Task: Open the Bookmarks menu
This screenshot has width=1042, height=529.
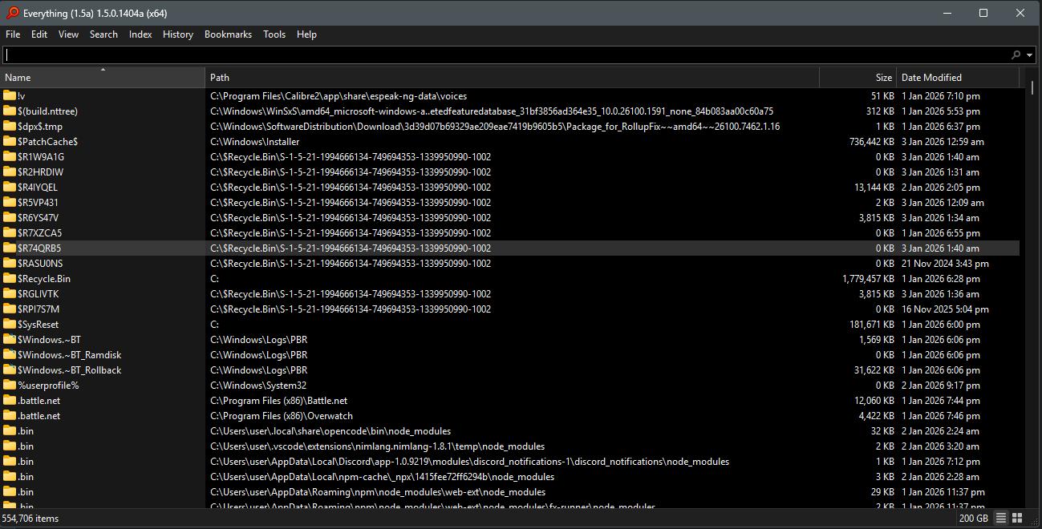Action: click(228, 34)
